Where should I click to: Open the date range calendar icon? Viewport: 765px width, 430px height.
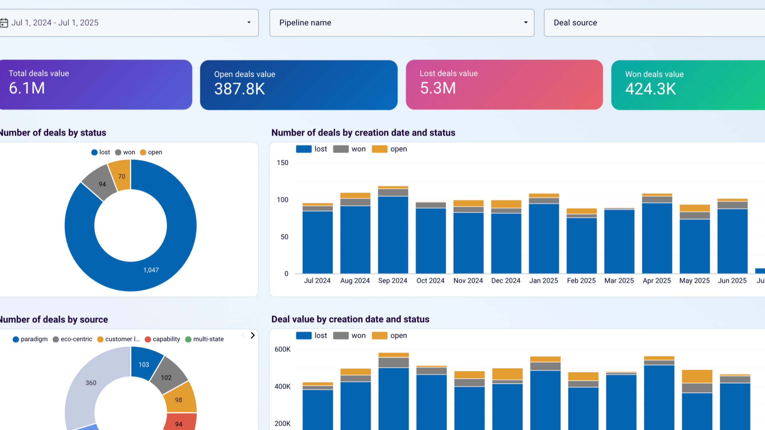pyautogui.click(x=4, y=23)
